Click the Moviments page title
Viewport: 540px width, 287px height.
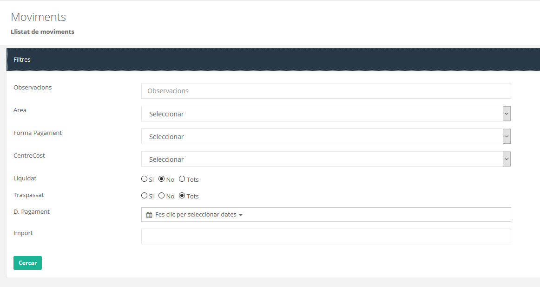click(x=38, y=17)
